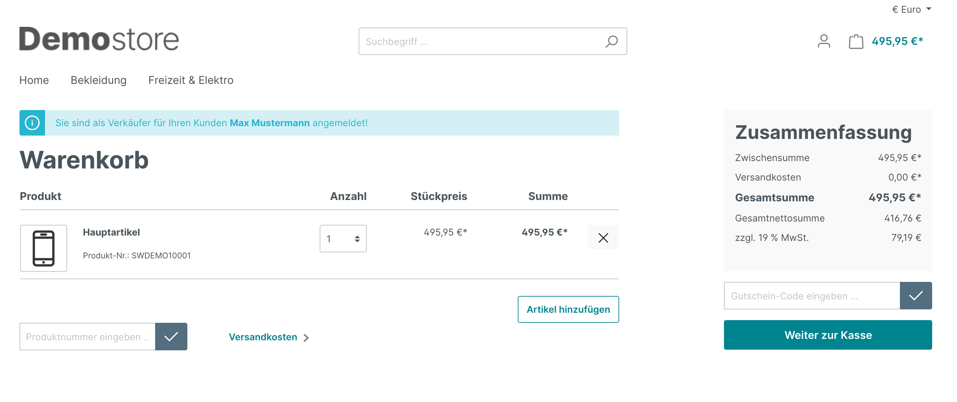Screen dimensions: 957x402
Task: Submit product number with checkmark button
Action: point(171,337)
